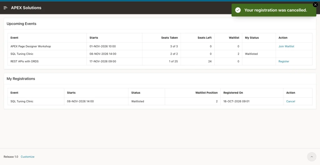Screen dimensions: 320x165
Task: Select SQL Tuning Clinic in Upcoming Events
Action: (22, 54)
